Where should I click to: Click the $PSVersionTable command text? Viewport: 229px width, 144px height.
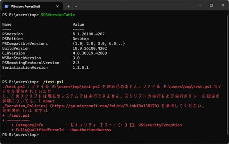pyautogui.click(x=58, y=15)
